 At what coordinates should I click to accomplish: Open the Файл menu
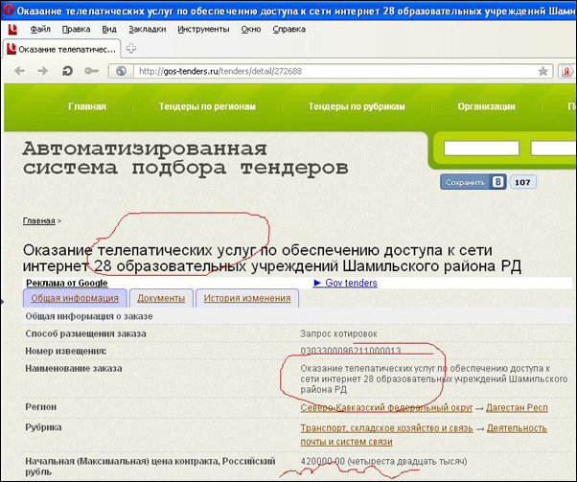click(39, 29)
